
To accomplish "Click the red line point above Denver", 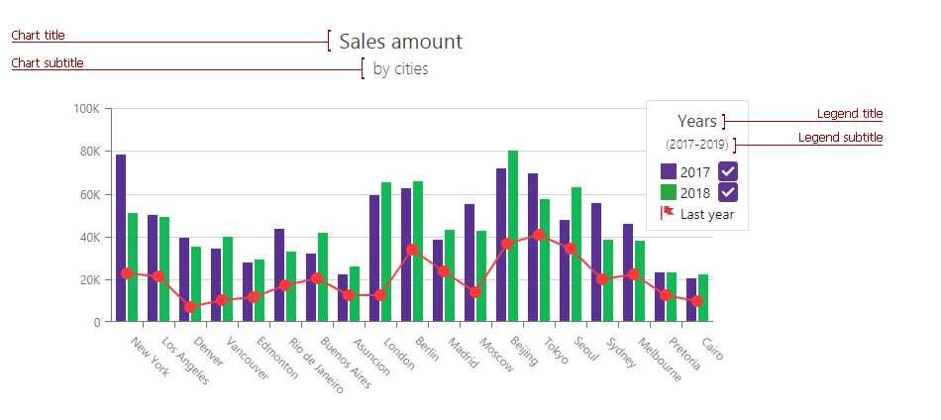I will click(x=190, y=307).
